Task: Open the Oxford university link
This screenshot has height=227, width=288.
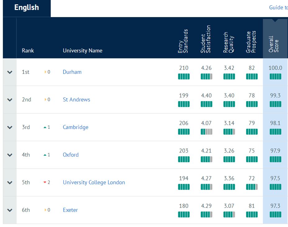Action: pyautogui.click(x=71, y=155)
